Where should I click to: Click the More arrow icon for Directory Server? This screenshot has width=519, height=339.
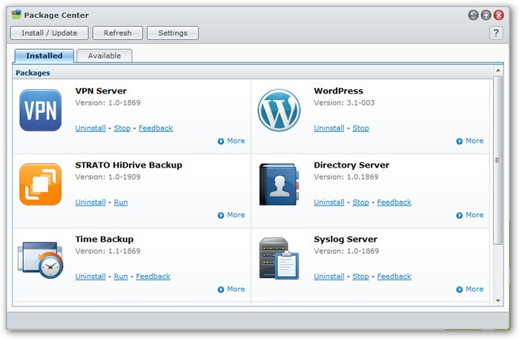[460, 216]
